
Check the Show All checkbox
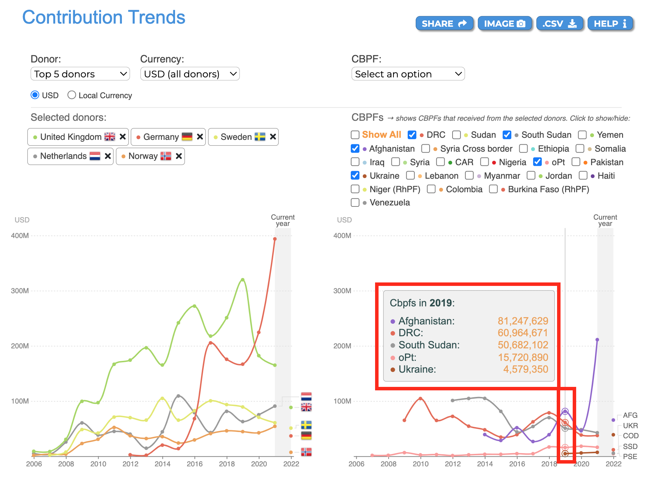pyautogui.click(x=355, y=135)
